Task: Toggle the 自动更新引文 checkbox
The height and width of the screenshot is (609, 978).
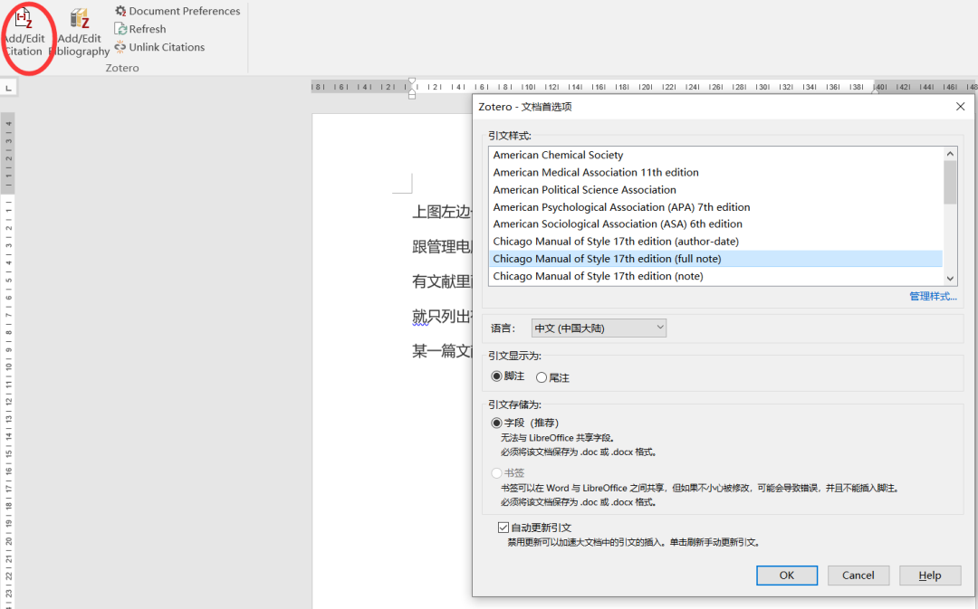Action: coord(503,528)
